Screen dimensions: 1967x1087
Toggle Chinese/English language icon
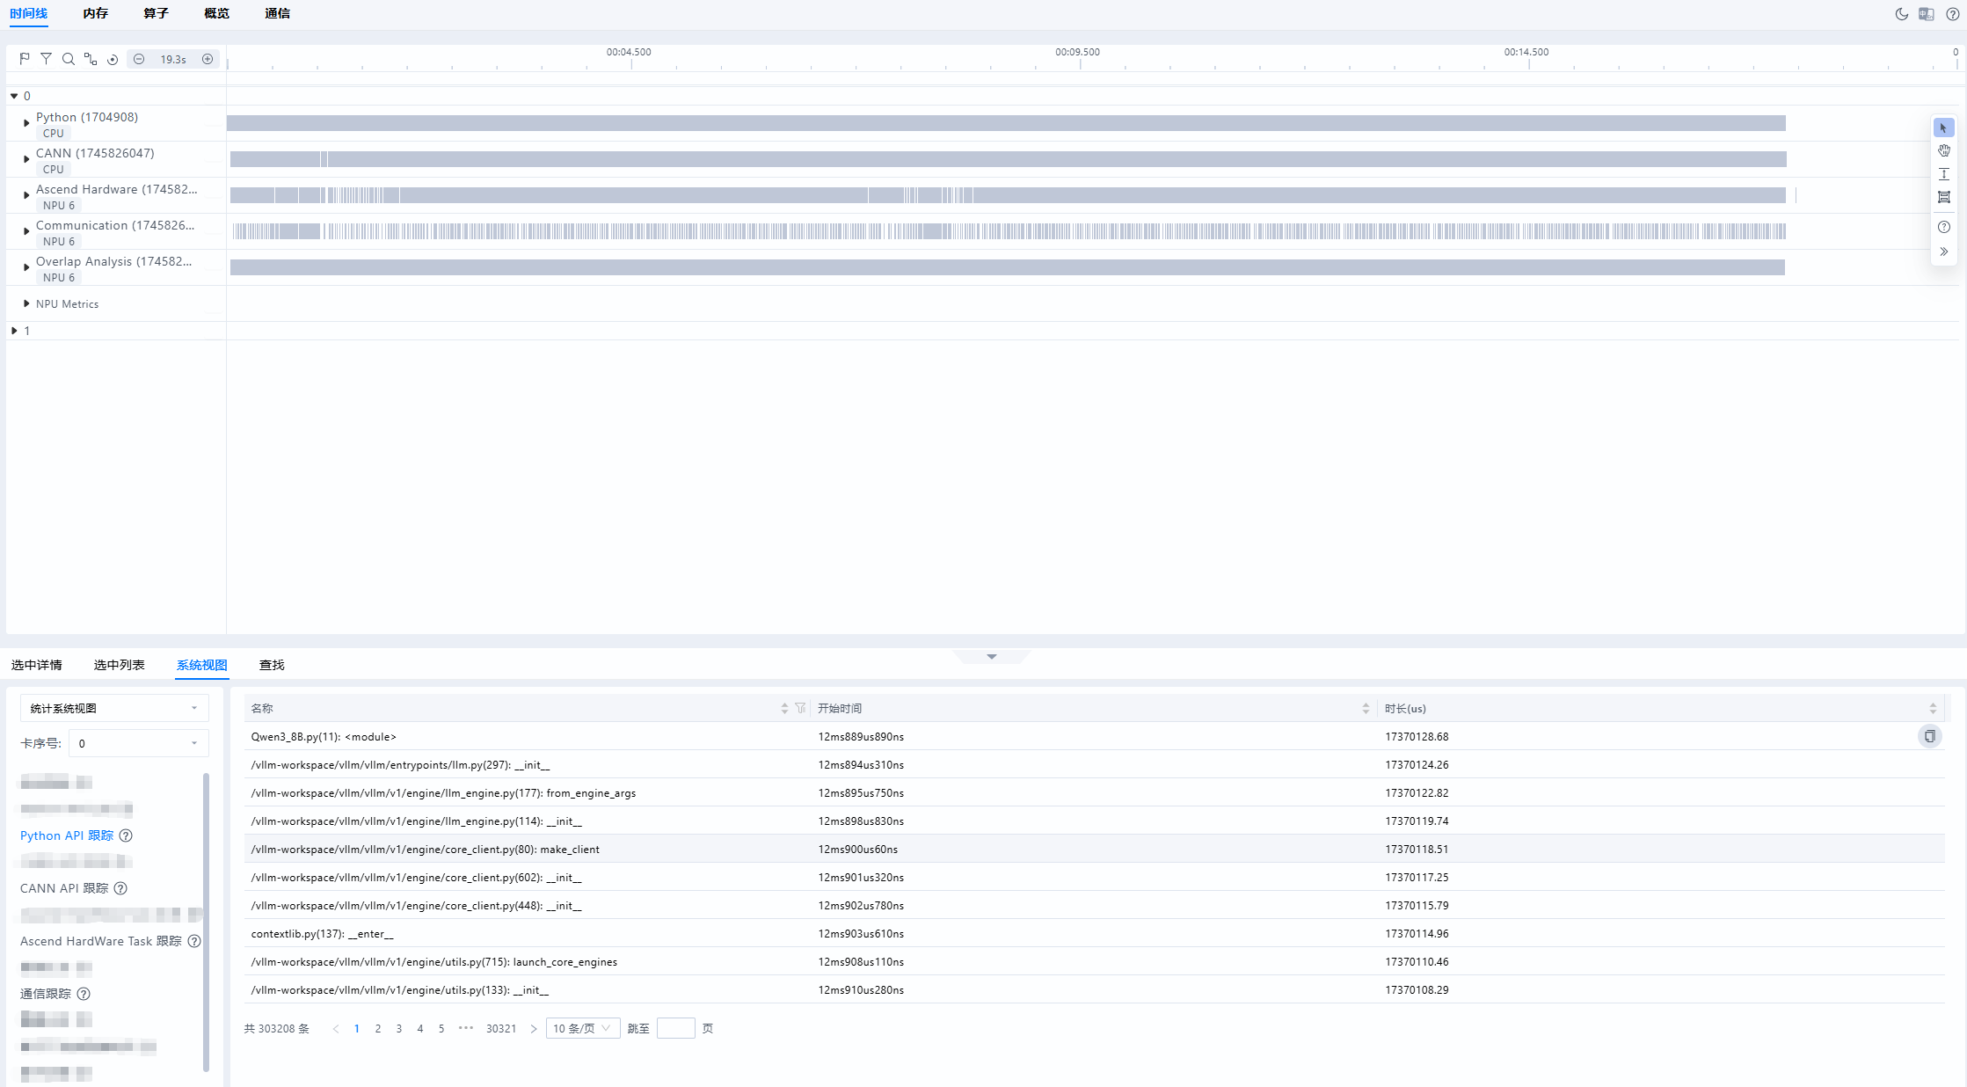point(1927,14)
